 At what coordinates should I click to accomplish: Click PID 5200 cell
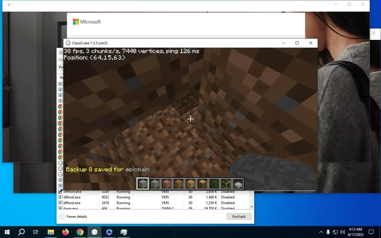[105, 192]
